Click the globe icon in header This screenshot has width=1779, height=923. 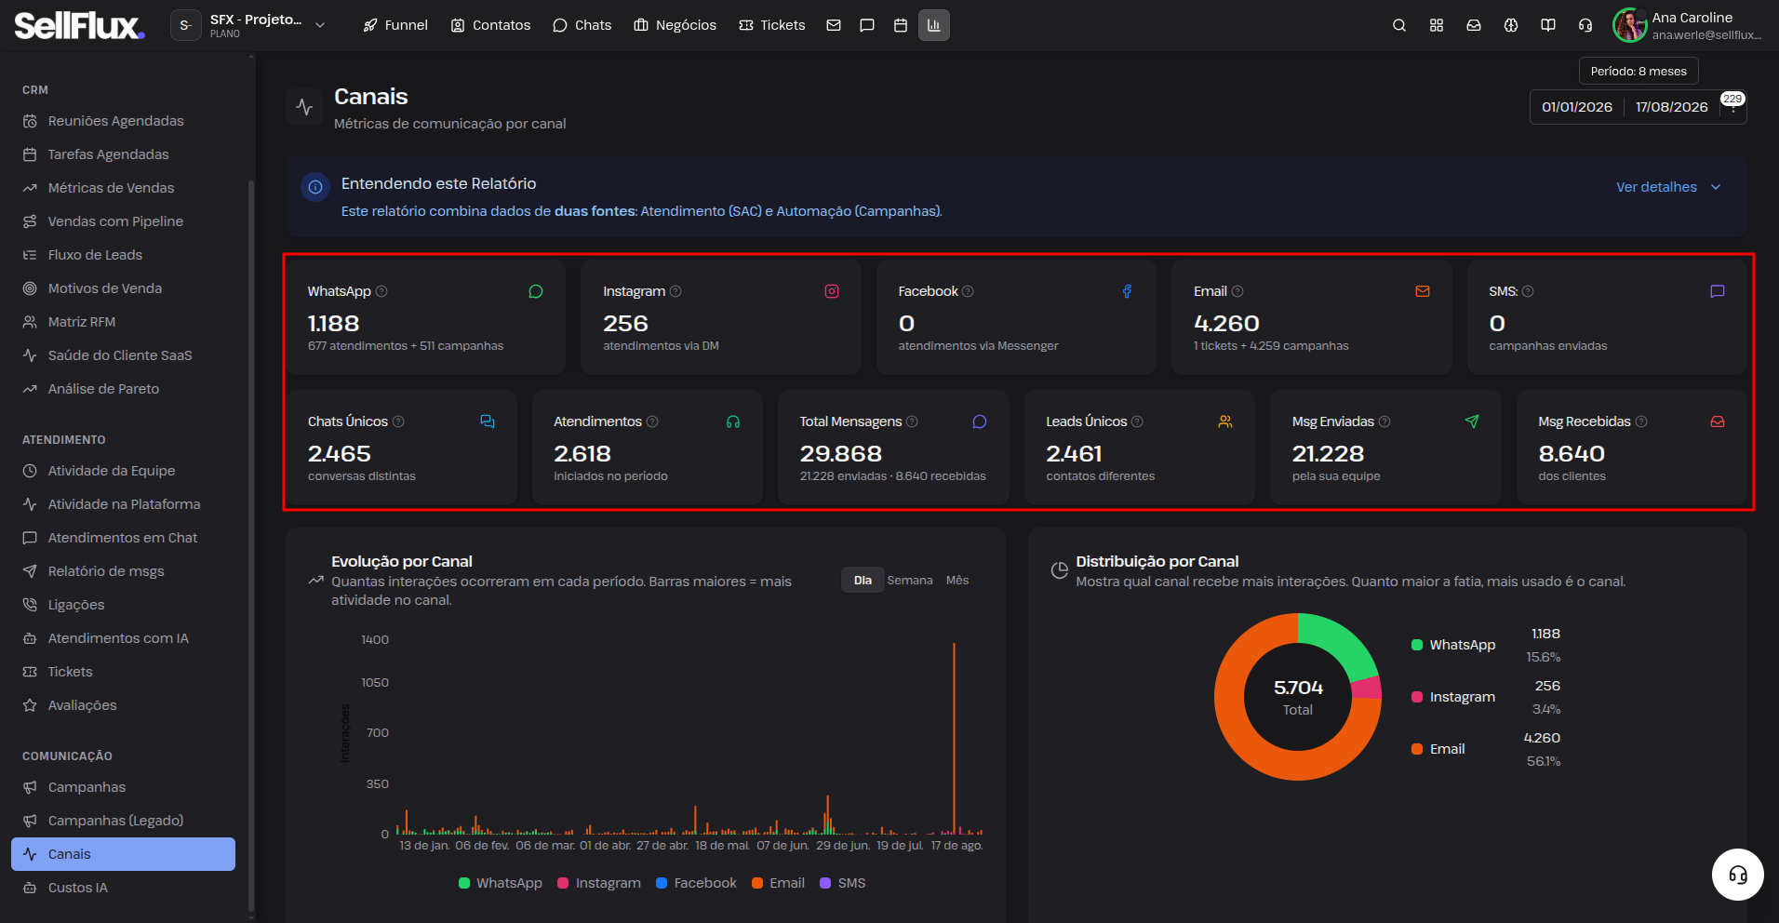coord(1511,25)
